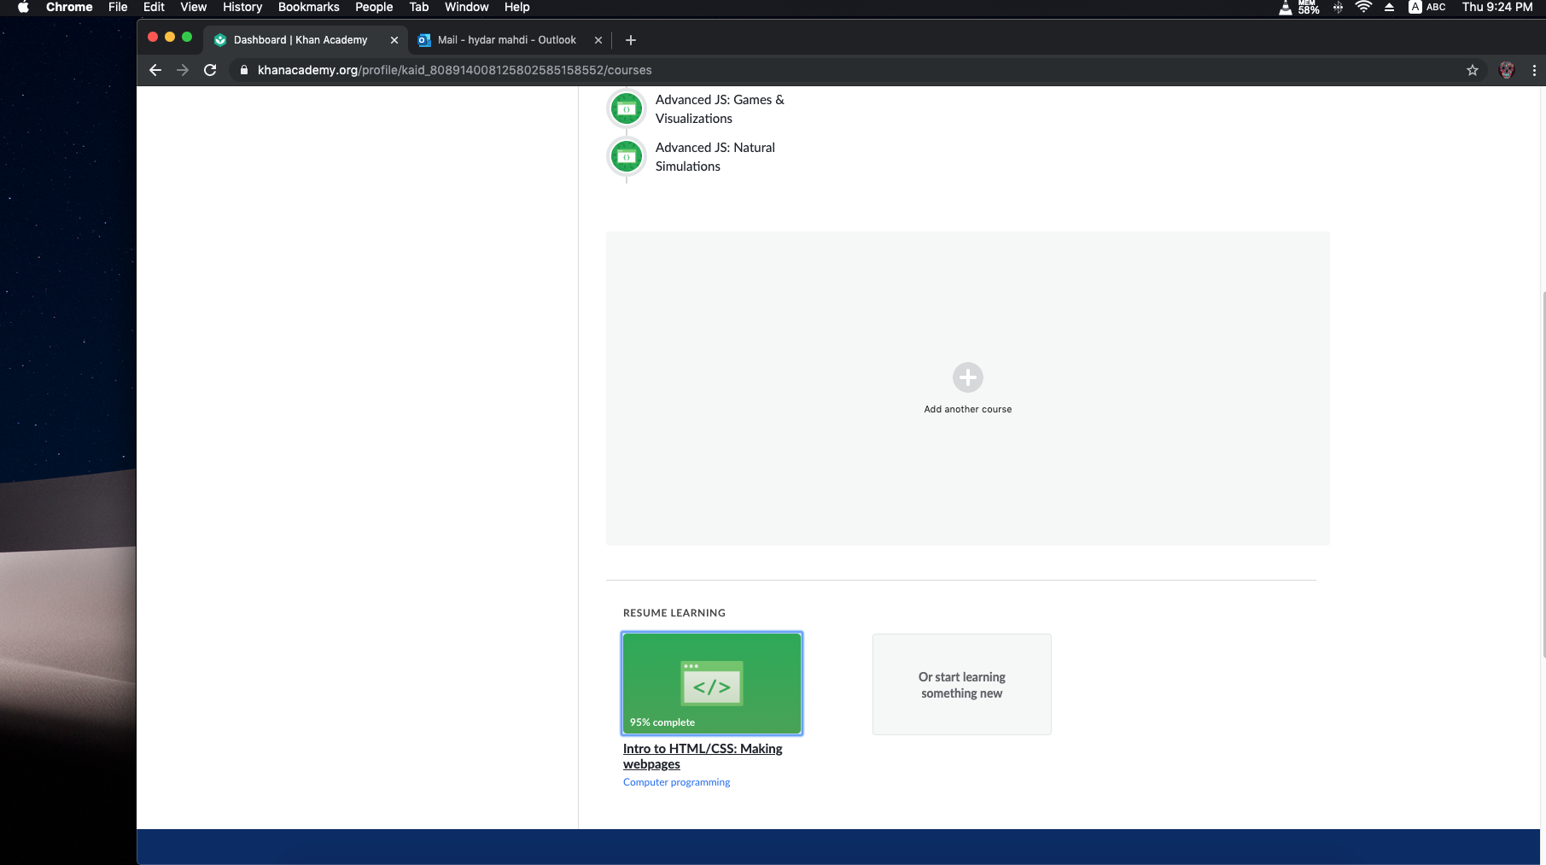Open the Help menu
This screenshot has height=865, width=1546.
point(517,7)
